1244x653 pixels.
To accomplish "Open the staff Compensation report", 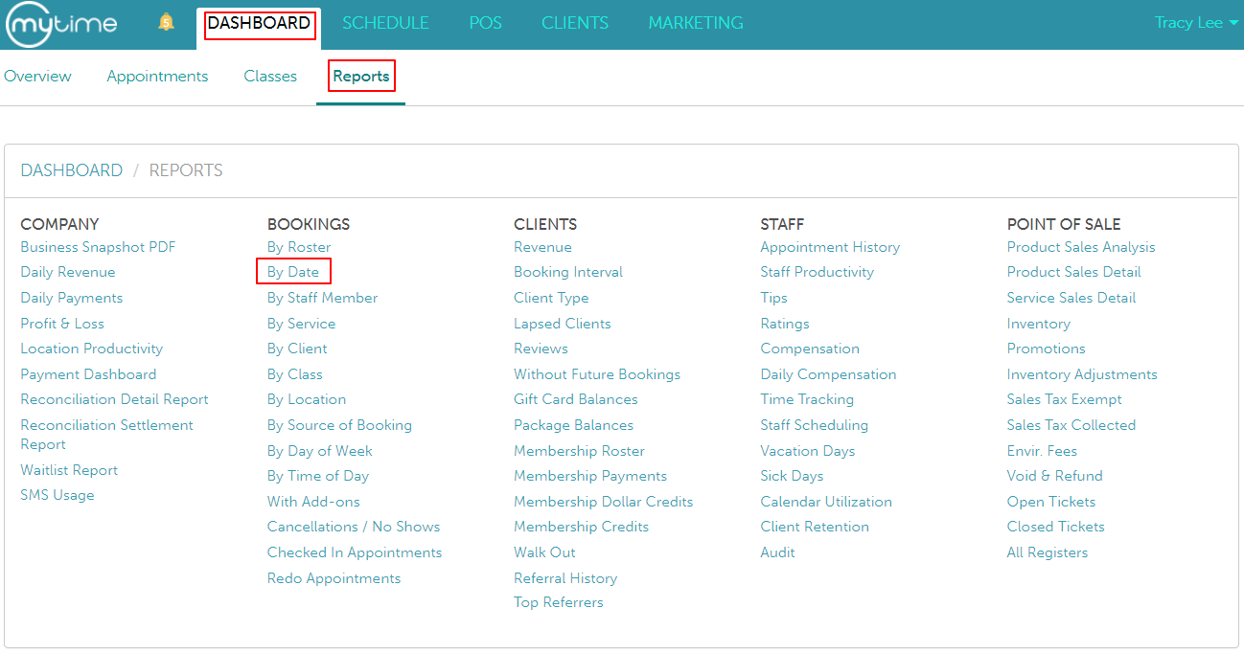I will pos(810,349).
